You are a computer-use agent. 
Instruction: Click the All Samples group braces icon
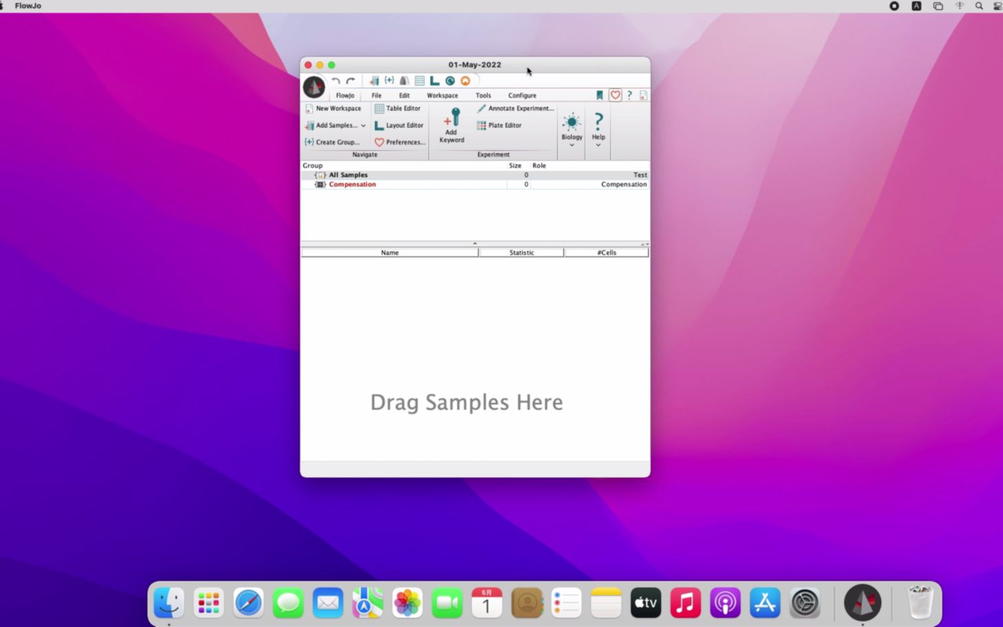point(320,175)
